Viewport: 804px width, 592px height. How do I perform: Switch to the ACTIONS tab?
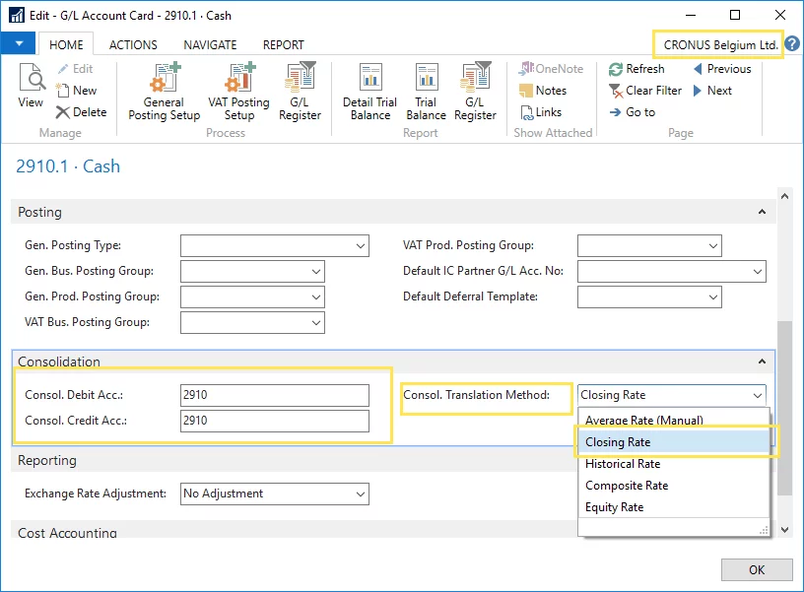click(x=133, y=44)
